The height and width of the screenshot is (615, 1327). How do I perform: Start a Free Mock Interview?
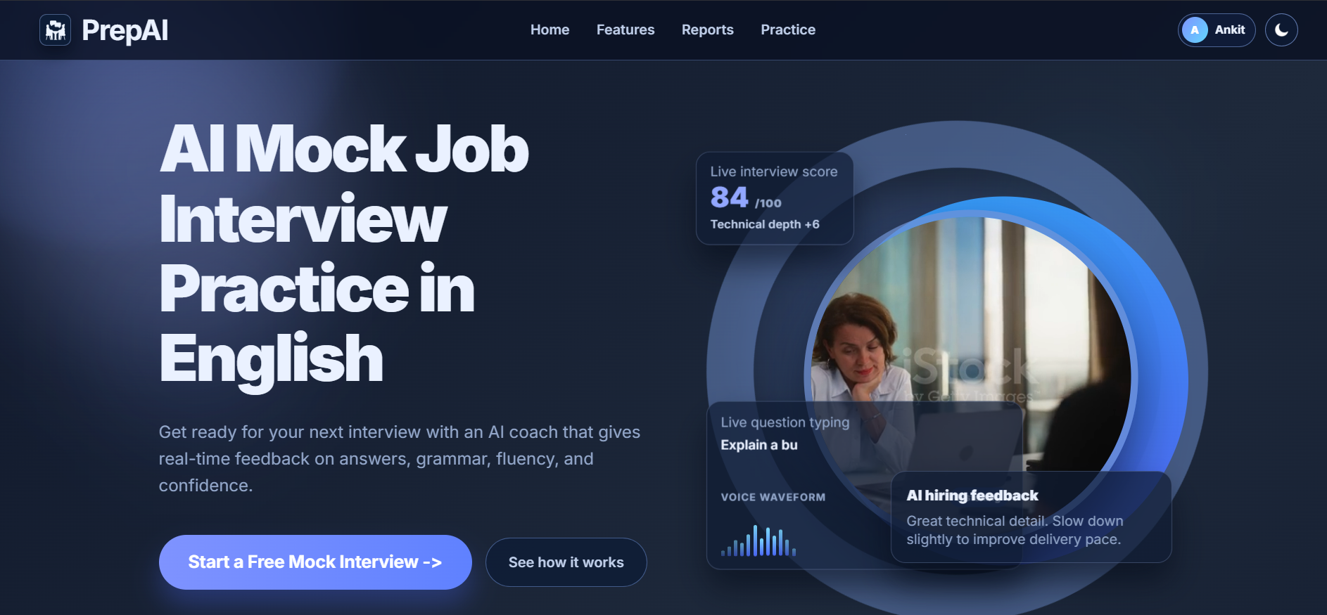coord(315,562)
